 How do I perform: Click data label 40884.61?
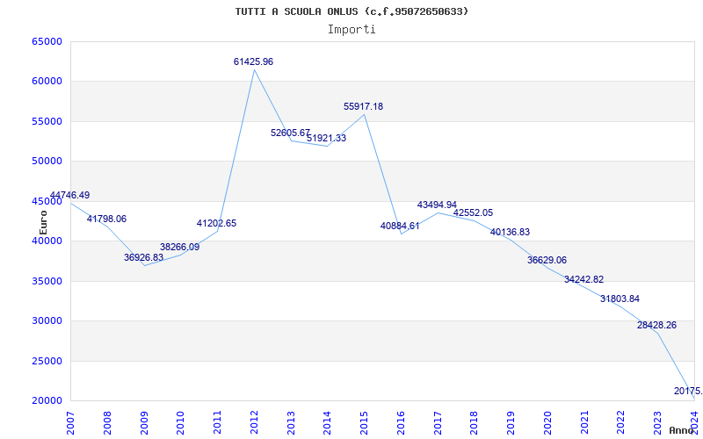point(400,226)
